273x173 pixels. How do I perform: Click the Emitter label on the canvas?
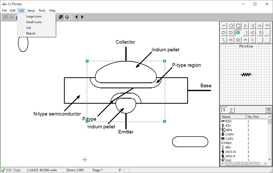pyautogui.click(x=126, y=132)
